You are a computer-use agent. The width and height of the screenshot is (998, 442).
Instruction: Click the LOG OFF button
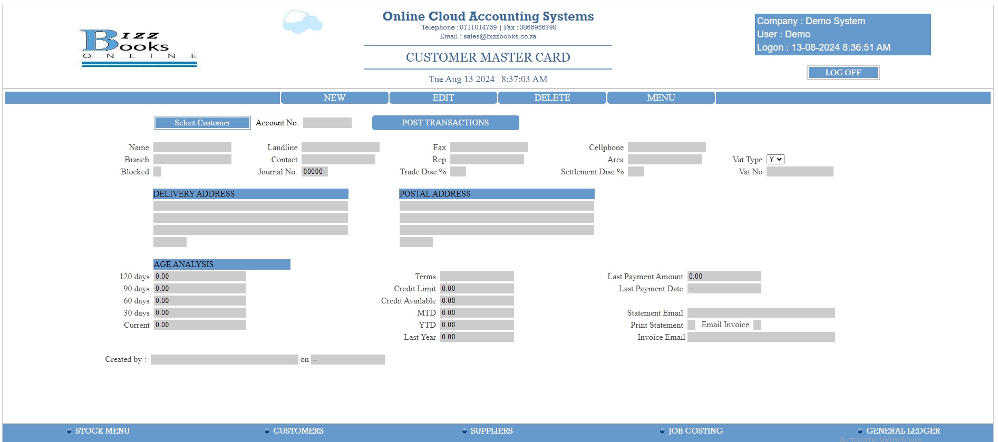(x=842, y=73)
